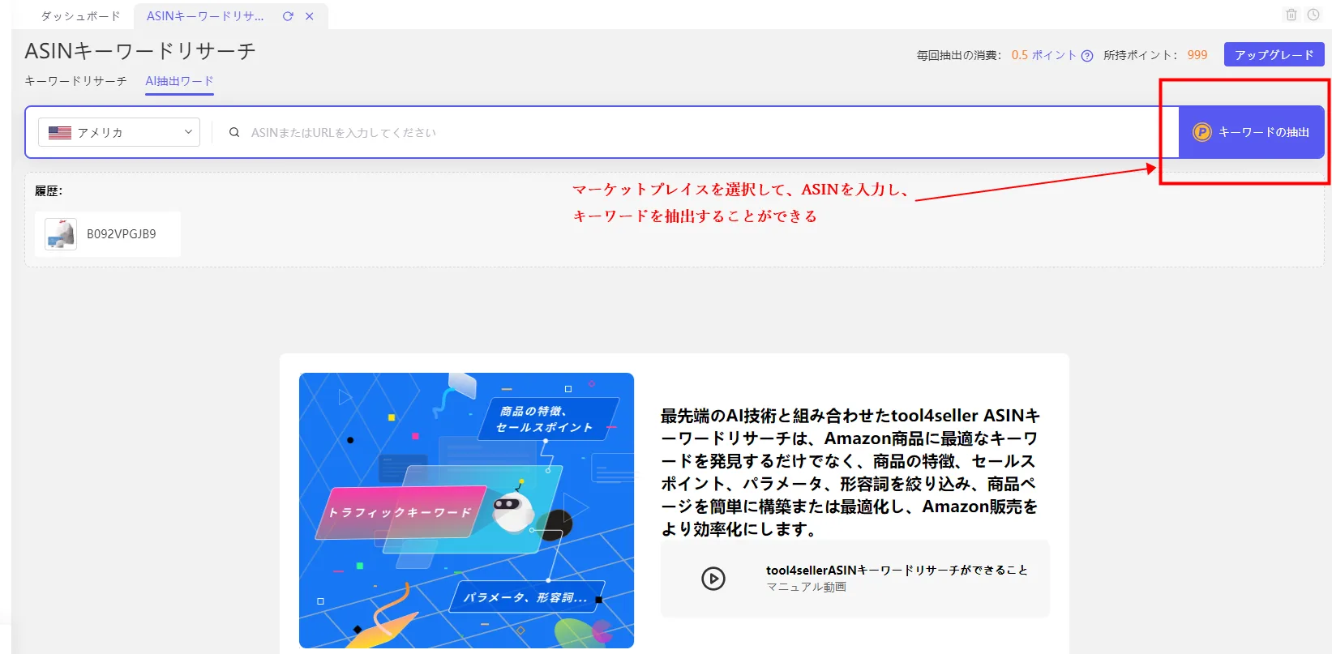The height and width of the screenshot is (654, 1332).
Task: Click the help question mark next to ポイント
Action: [1087, 56]
